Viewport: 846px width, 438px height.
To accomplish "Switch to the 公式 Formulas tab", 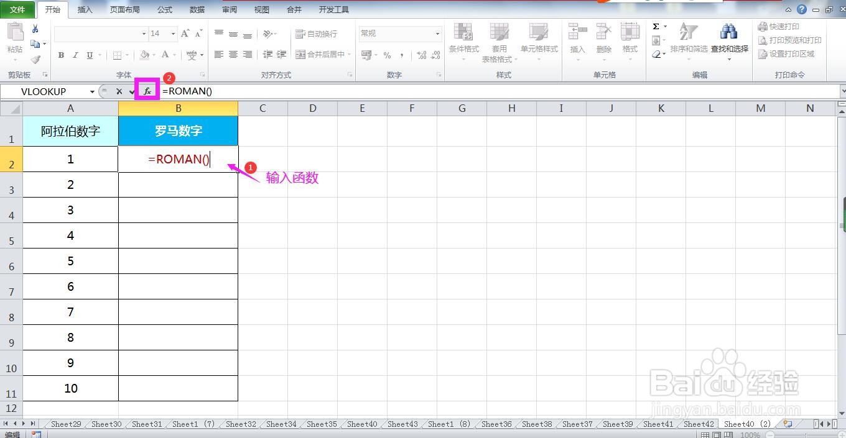I will point(165,10).
